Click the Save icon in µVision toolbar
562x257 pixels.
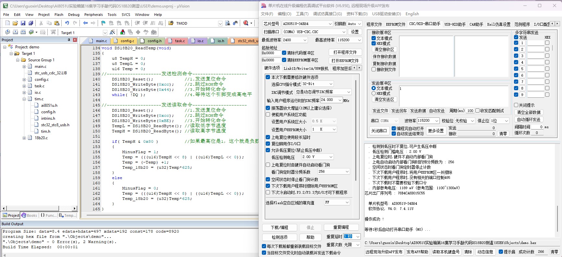pos(23,23)
